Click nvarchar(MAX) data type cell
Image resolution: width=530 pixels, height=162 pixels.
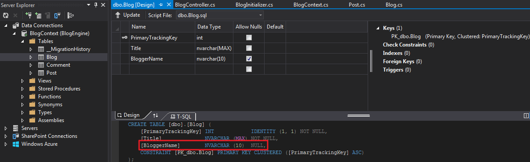[x=214, y=48]
